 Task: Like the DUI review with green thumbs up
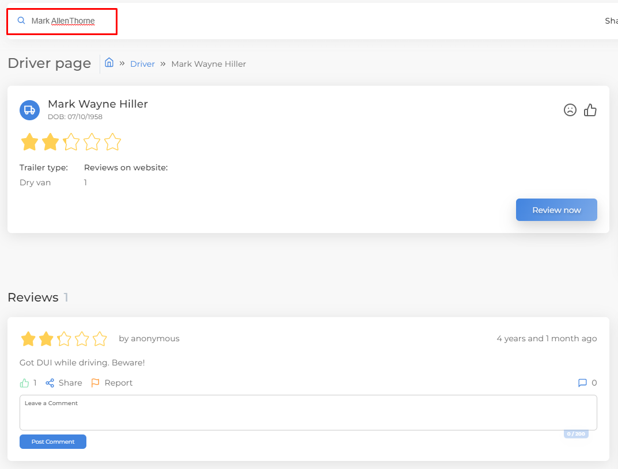24,383
